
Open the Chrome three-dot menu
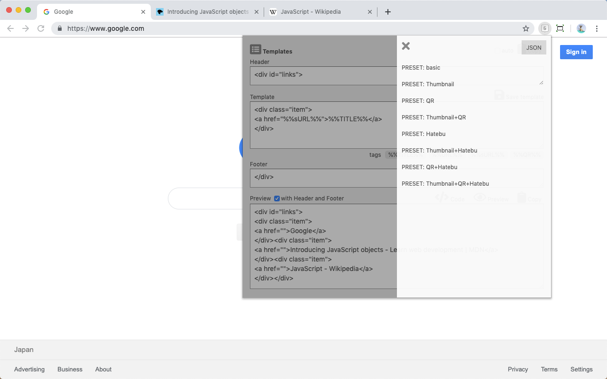point(597,28)
